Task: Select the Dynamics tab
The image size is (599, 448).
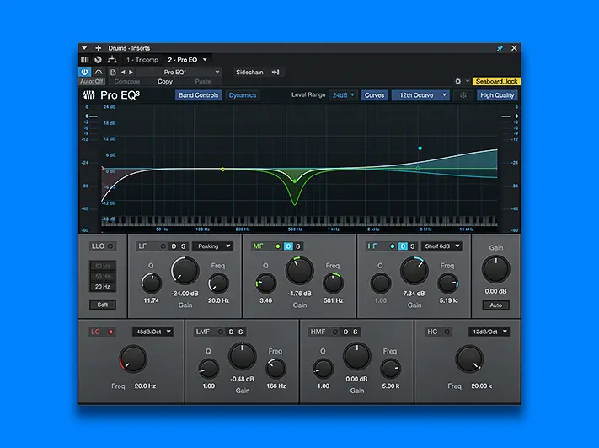Action: 243,95
